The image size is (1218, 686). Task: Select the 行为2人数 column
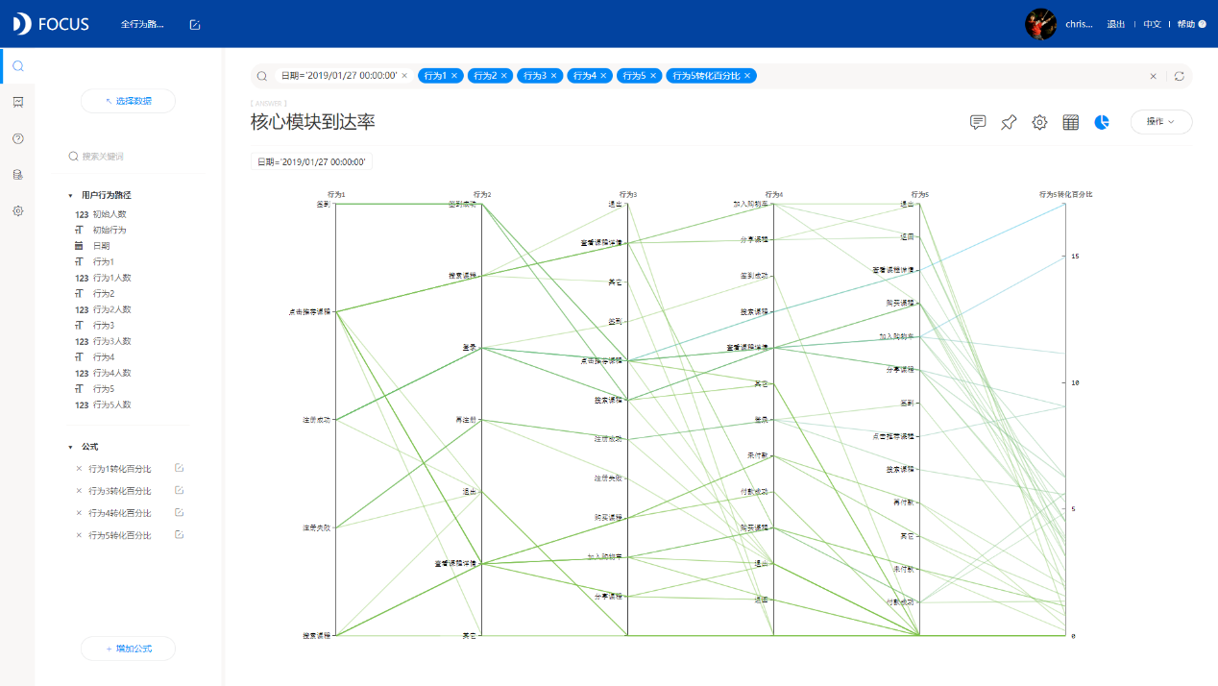pos(111,309)
